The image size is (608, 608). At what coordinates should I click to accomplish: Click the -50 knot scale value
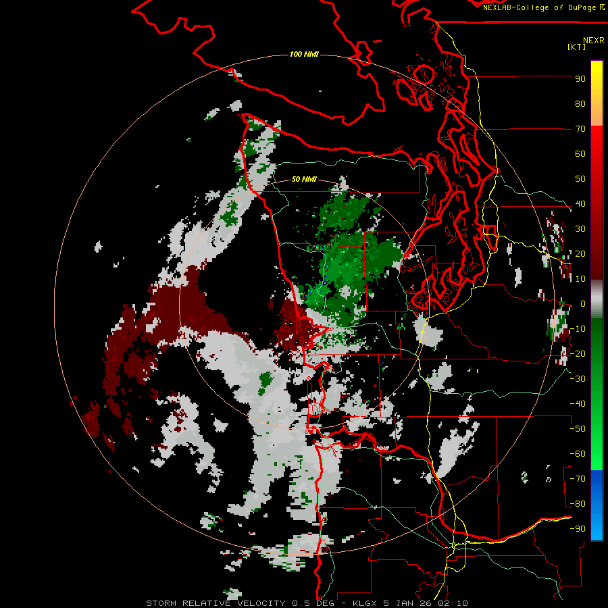578,429
